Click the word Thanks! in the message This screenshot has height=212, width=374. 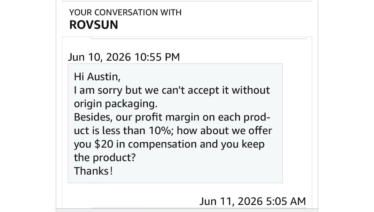(x=93, y=171)
